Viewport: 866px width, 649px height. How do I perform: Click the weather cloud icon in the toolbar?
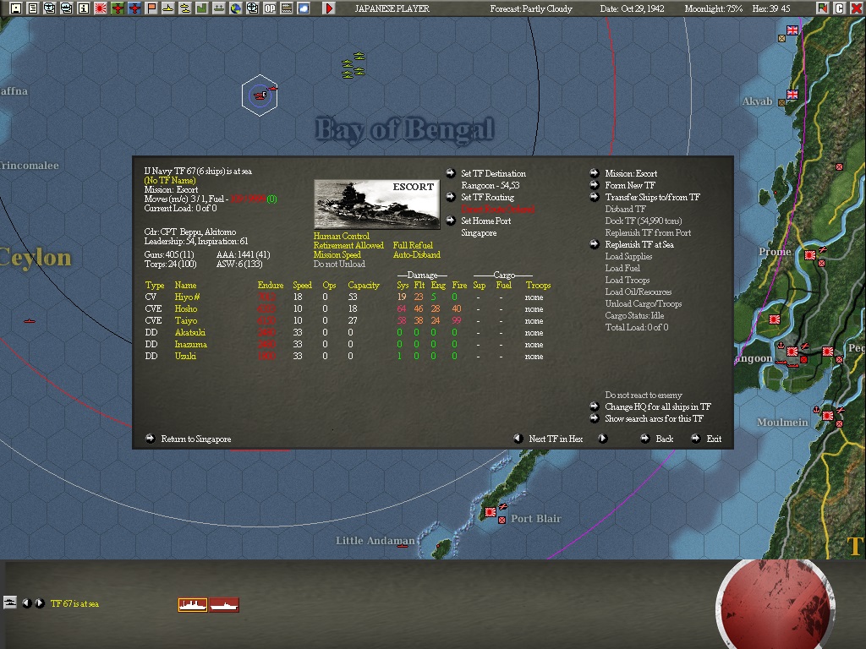coord(305,8)
